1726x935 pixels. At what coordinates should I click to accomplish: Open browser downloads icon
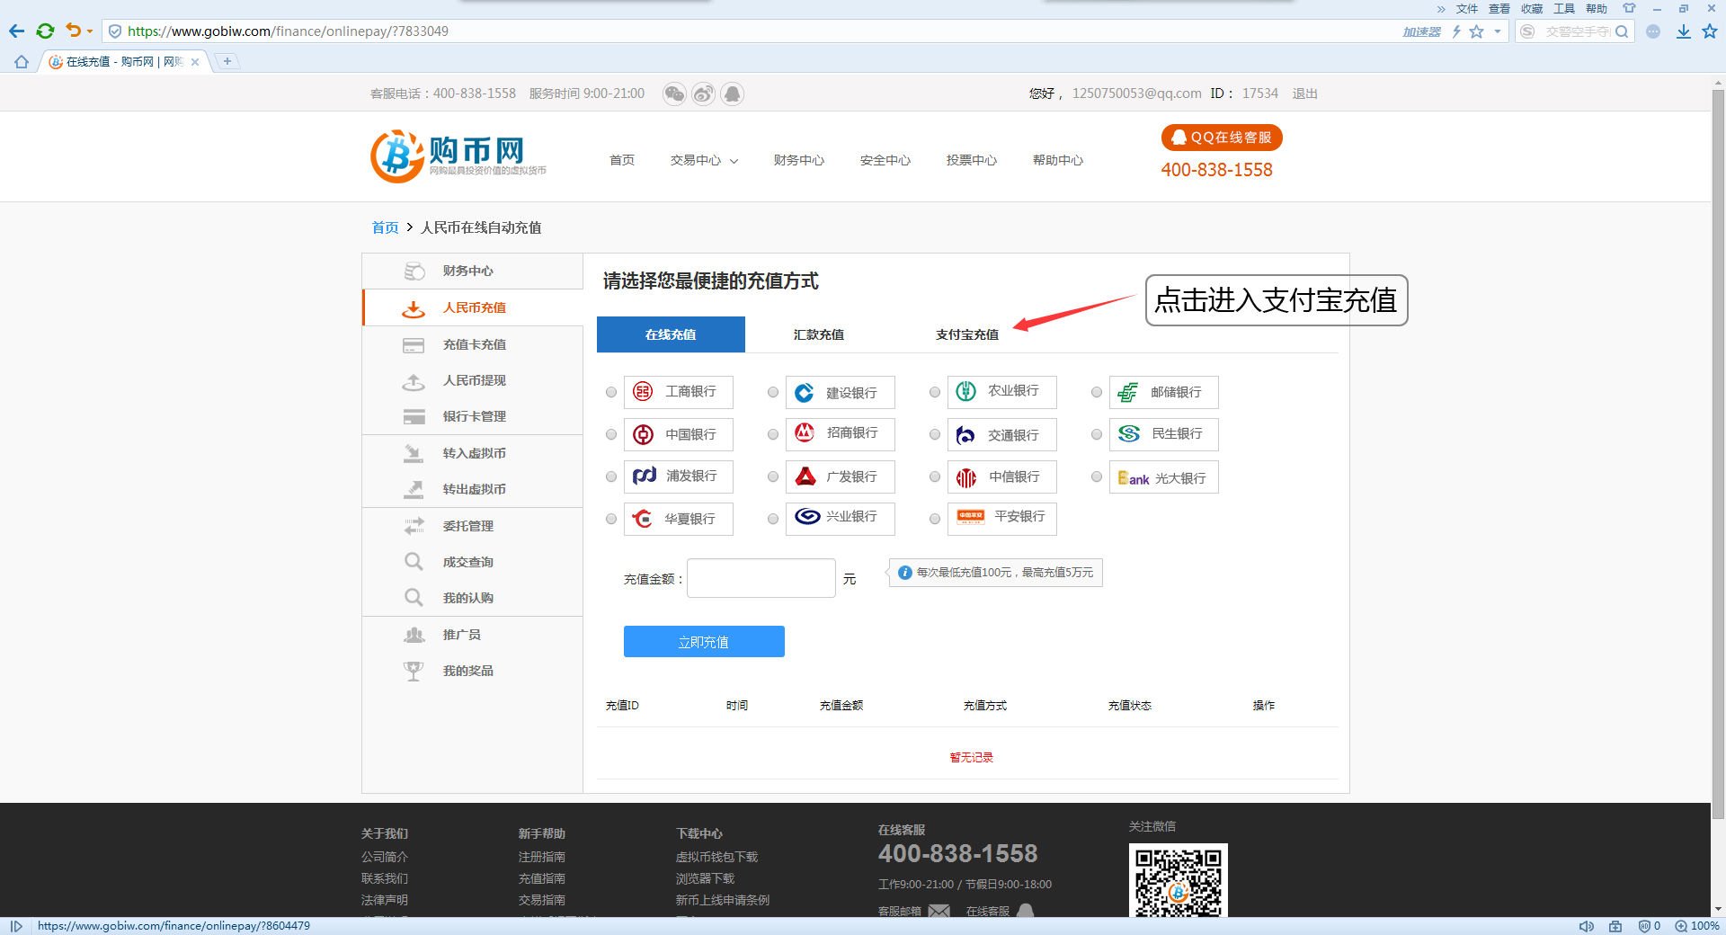1682,31
